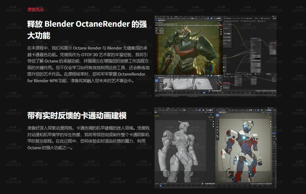Open the Help menu in mecha Blender screenshot

[171, 17]
